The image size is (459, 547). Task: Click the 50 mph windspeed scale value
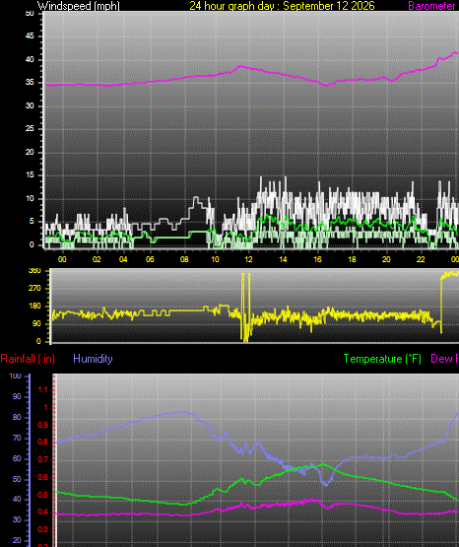click(x=30, y=14)
